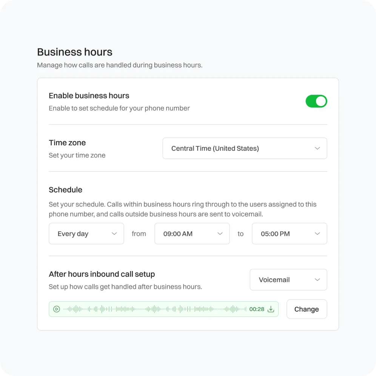This screenshot has height=376, width=376.
Task: Click the 00:28 audio duration label
Action: (257, 309)
